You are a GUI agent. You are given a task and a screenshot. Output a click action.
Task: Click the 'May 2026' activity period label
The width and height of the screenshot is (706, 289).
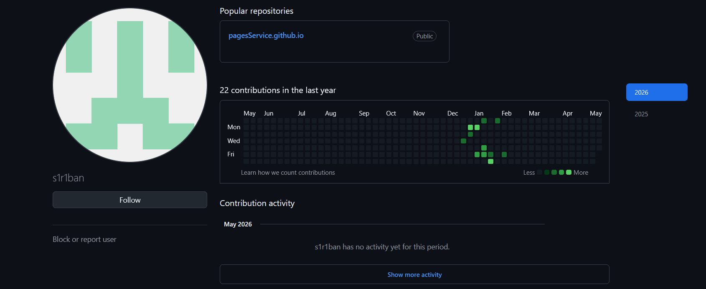238,224
